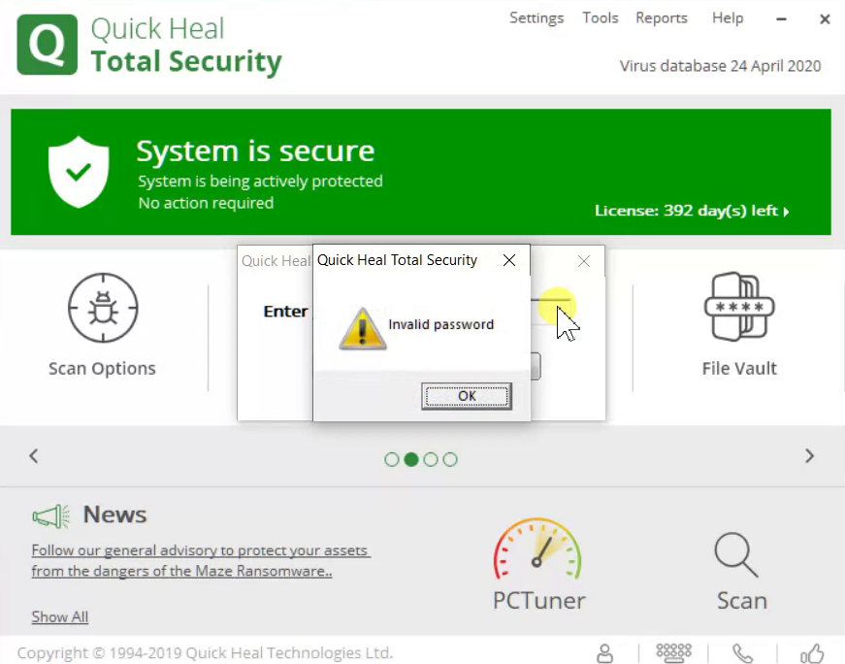Click the System is secure heading
The image size is (845, 664).
(x=255, y=151)
